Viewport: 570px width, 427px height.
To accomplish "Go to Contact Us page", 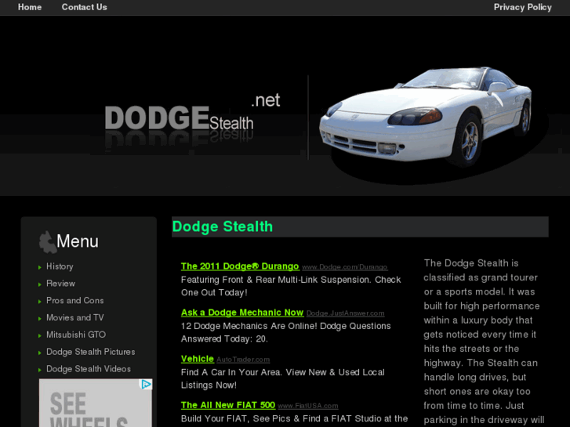I will pos(85,7).
